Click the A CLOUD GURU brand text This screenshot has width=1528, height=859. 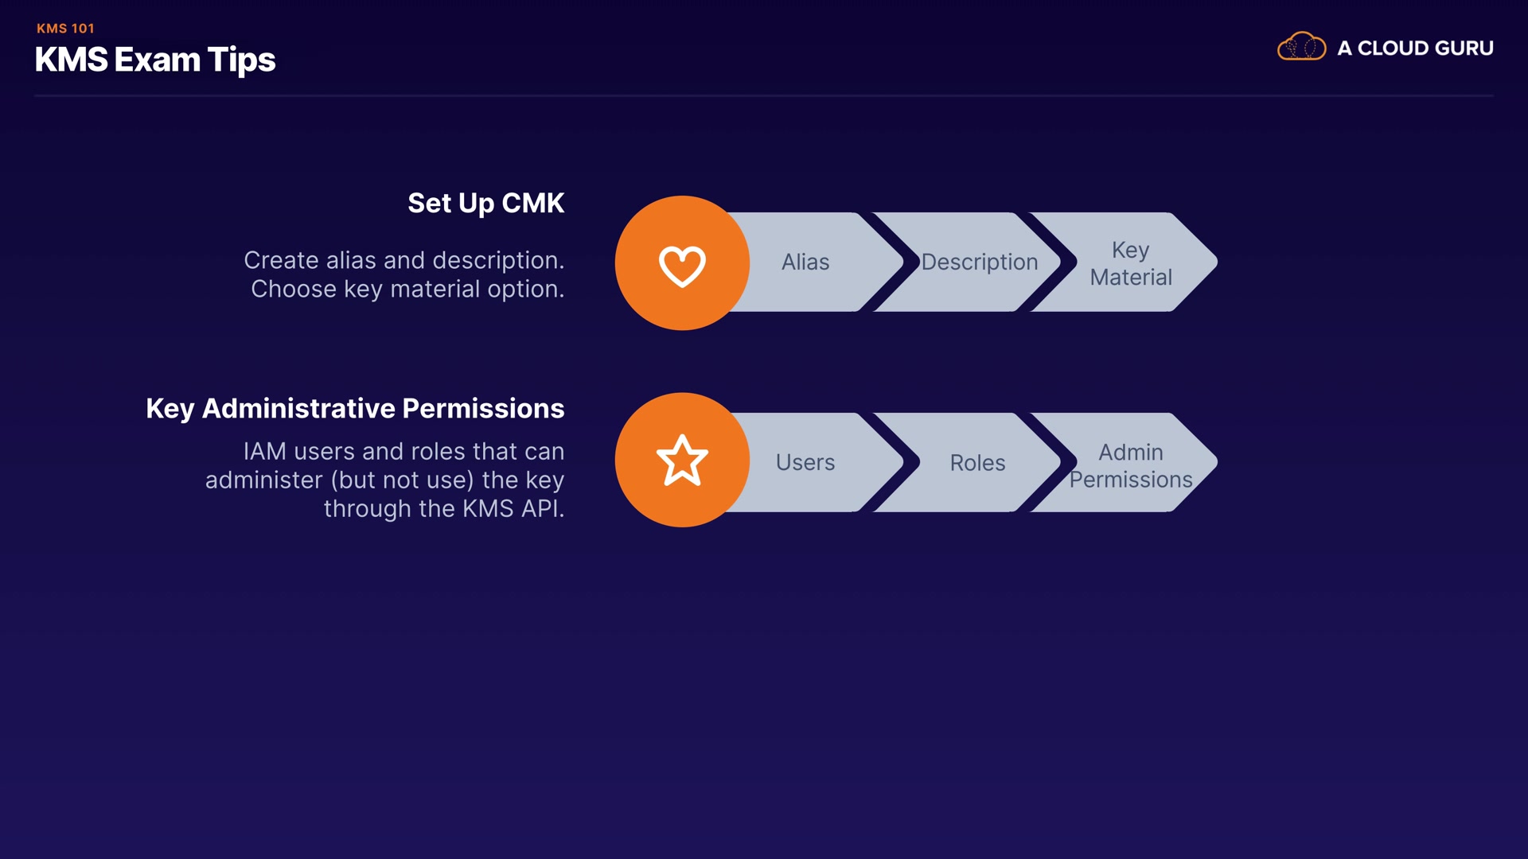pyautogui.click(x=1415, y=48)
